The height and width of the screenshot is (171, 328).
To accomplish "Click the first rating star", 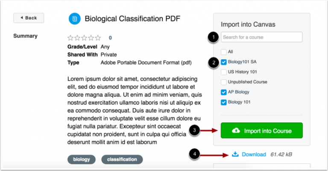I will click(x=70, y=38).
